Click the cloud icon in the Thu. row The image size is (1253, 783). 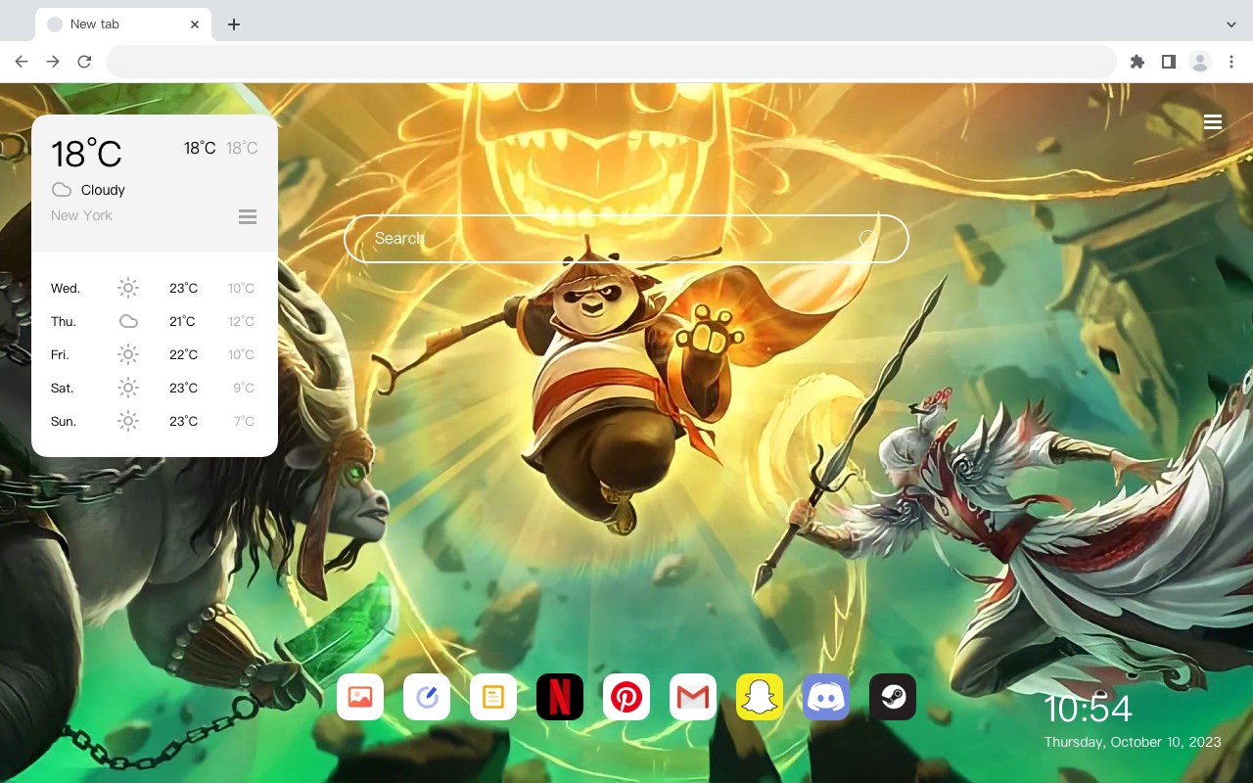point(128,321)
